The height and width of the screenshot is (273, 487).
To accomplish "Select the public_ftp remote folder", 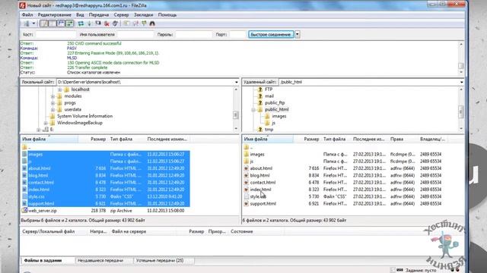I will (275, 103).
